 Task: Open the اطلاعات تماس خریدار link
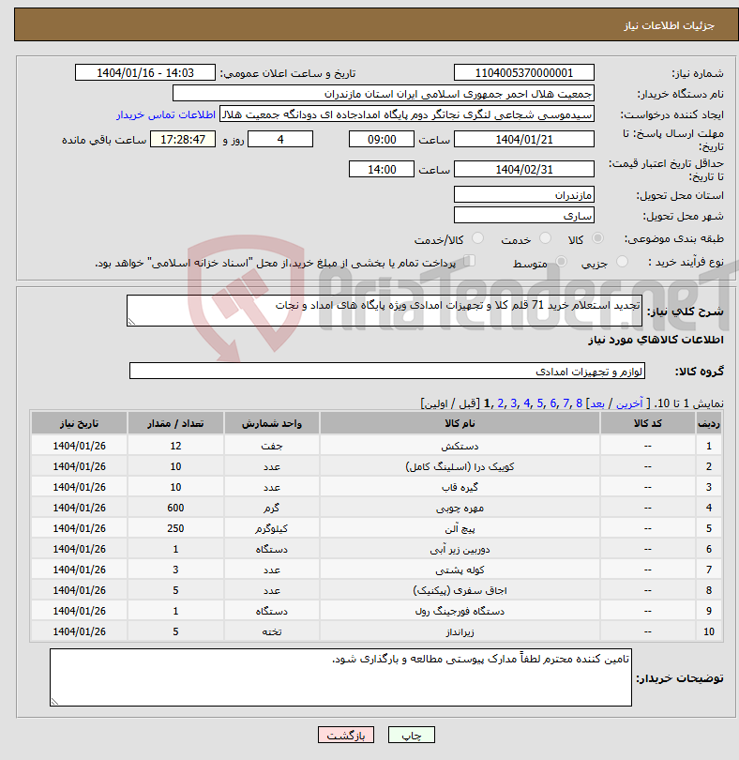[166, 114]
